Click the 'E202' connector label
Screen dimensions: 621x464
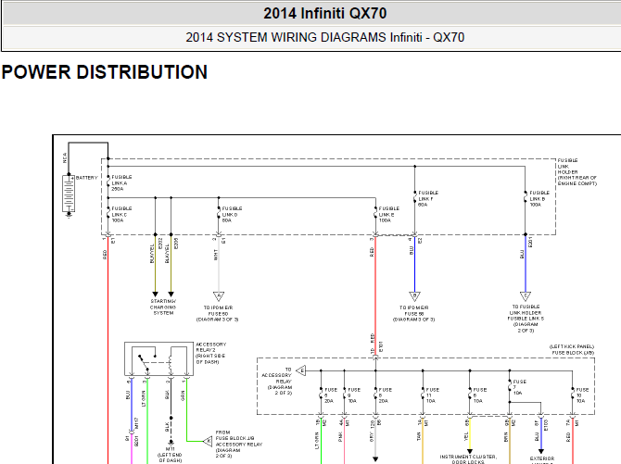point(160,243)
